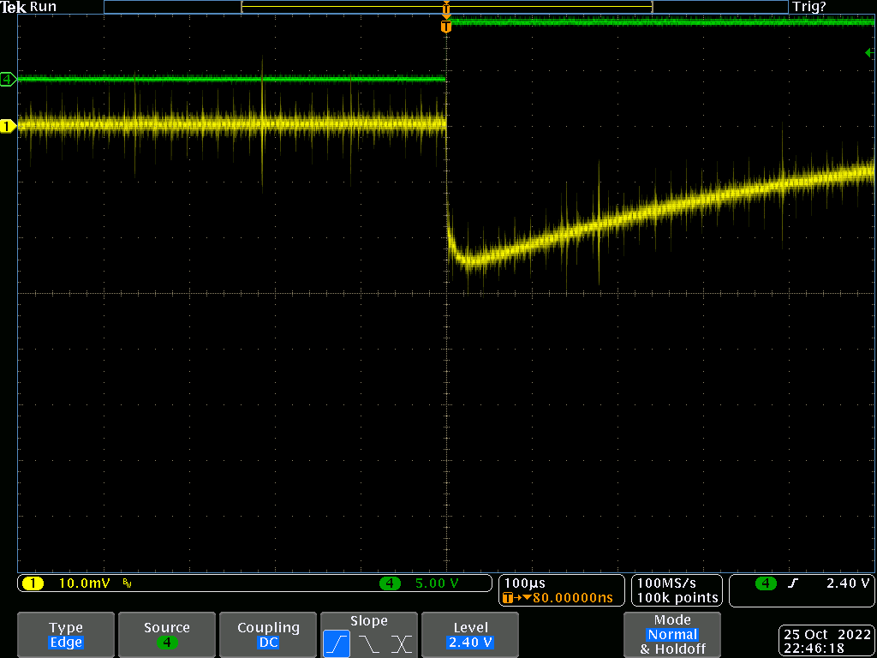The width and height of the screenshot is (877, 658).
Task: Click channel 4 badge showing 5.00 V
Action: pos(390,583)
